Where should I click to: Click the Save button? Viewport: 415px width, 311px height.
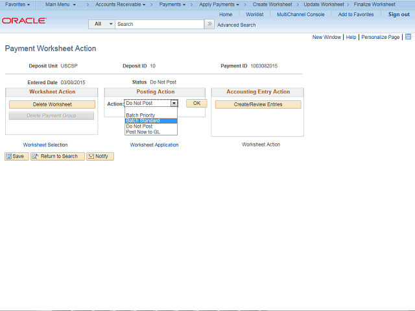(x=16, y=156)
